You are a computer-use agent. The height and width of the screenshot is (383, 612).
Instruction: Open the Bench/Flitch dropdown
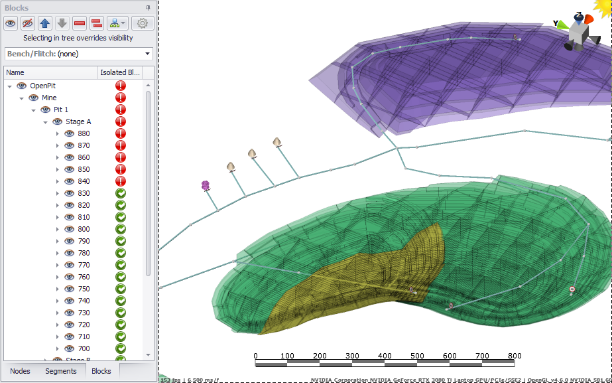click(x=78, y=53)
